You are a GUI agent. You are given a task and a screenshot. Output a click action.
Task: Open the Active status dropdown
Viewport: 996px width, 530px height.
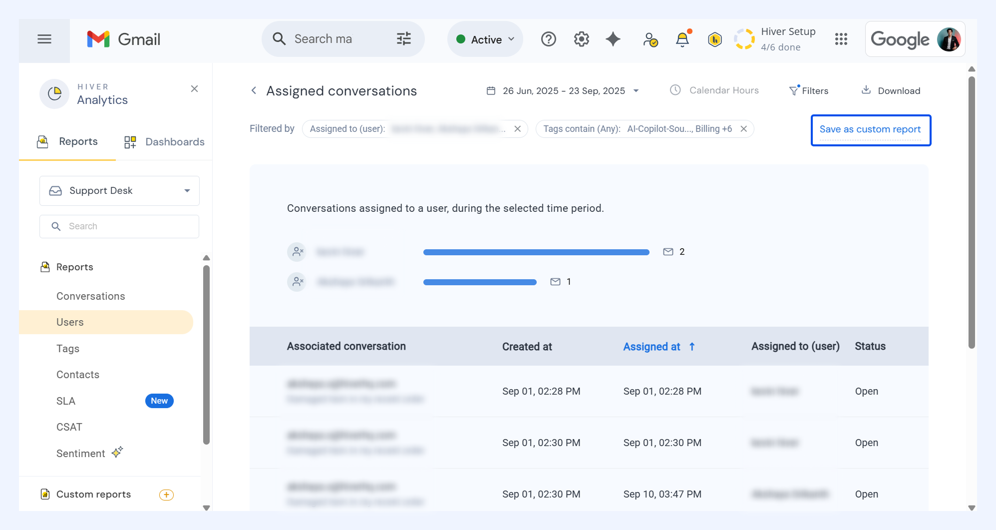[x=485, y=39]
